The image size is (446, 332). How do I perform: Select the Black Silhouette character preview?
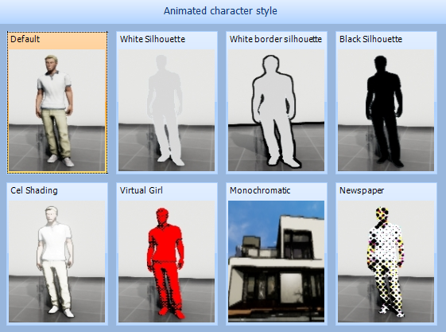386,111
